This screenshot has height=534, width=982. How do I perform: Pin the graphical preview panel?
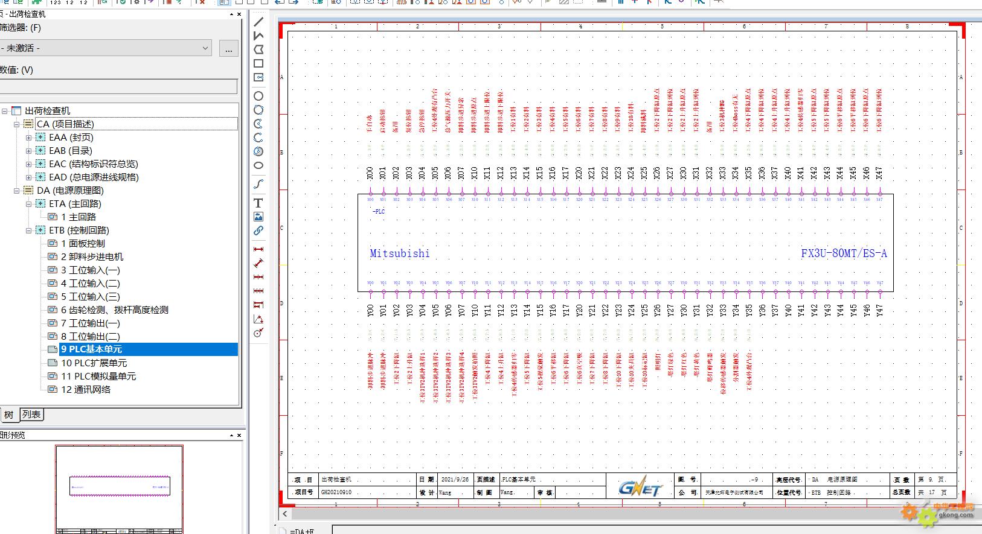click(232, 435)
